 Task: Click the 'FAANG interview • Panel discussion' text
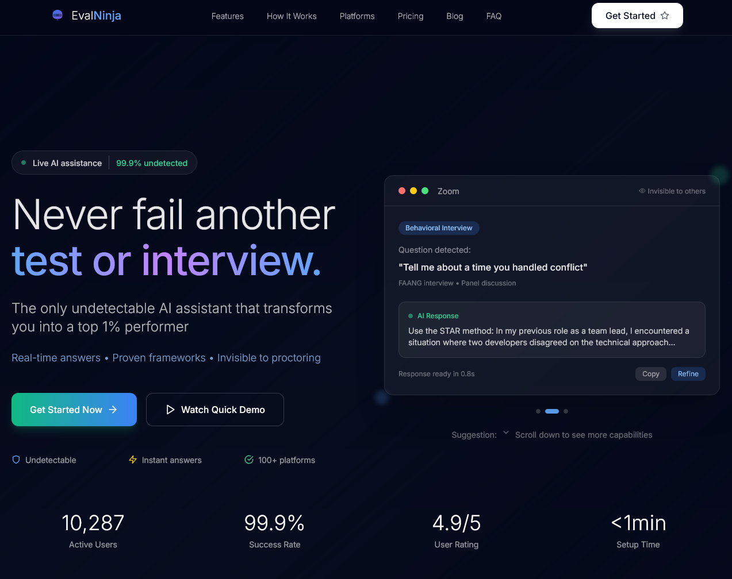pyautogui.click(x=457, y=283)
